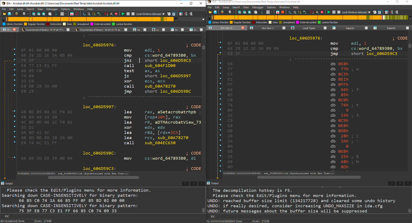Click Save database icon in Acrobat.dll.i64 window
This screenshot has height=223, width=412.
(x=9, y=14)
